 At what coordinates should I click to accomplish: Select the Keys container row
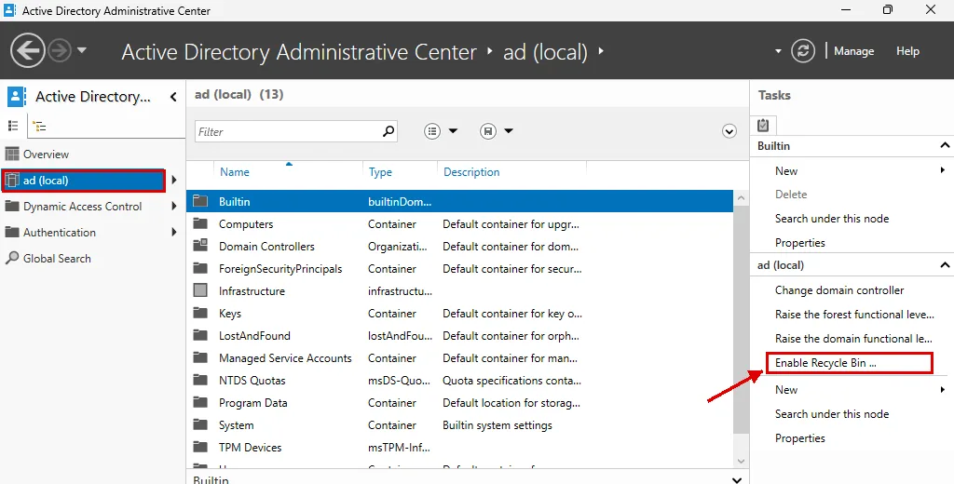pos(460,314)
